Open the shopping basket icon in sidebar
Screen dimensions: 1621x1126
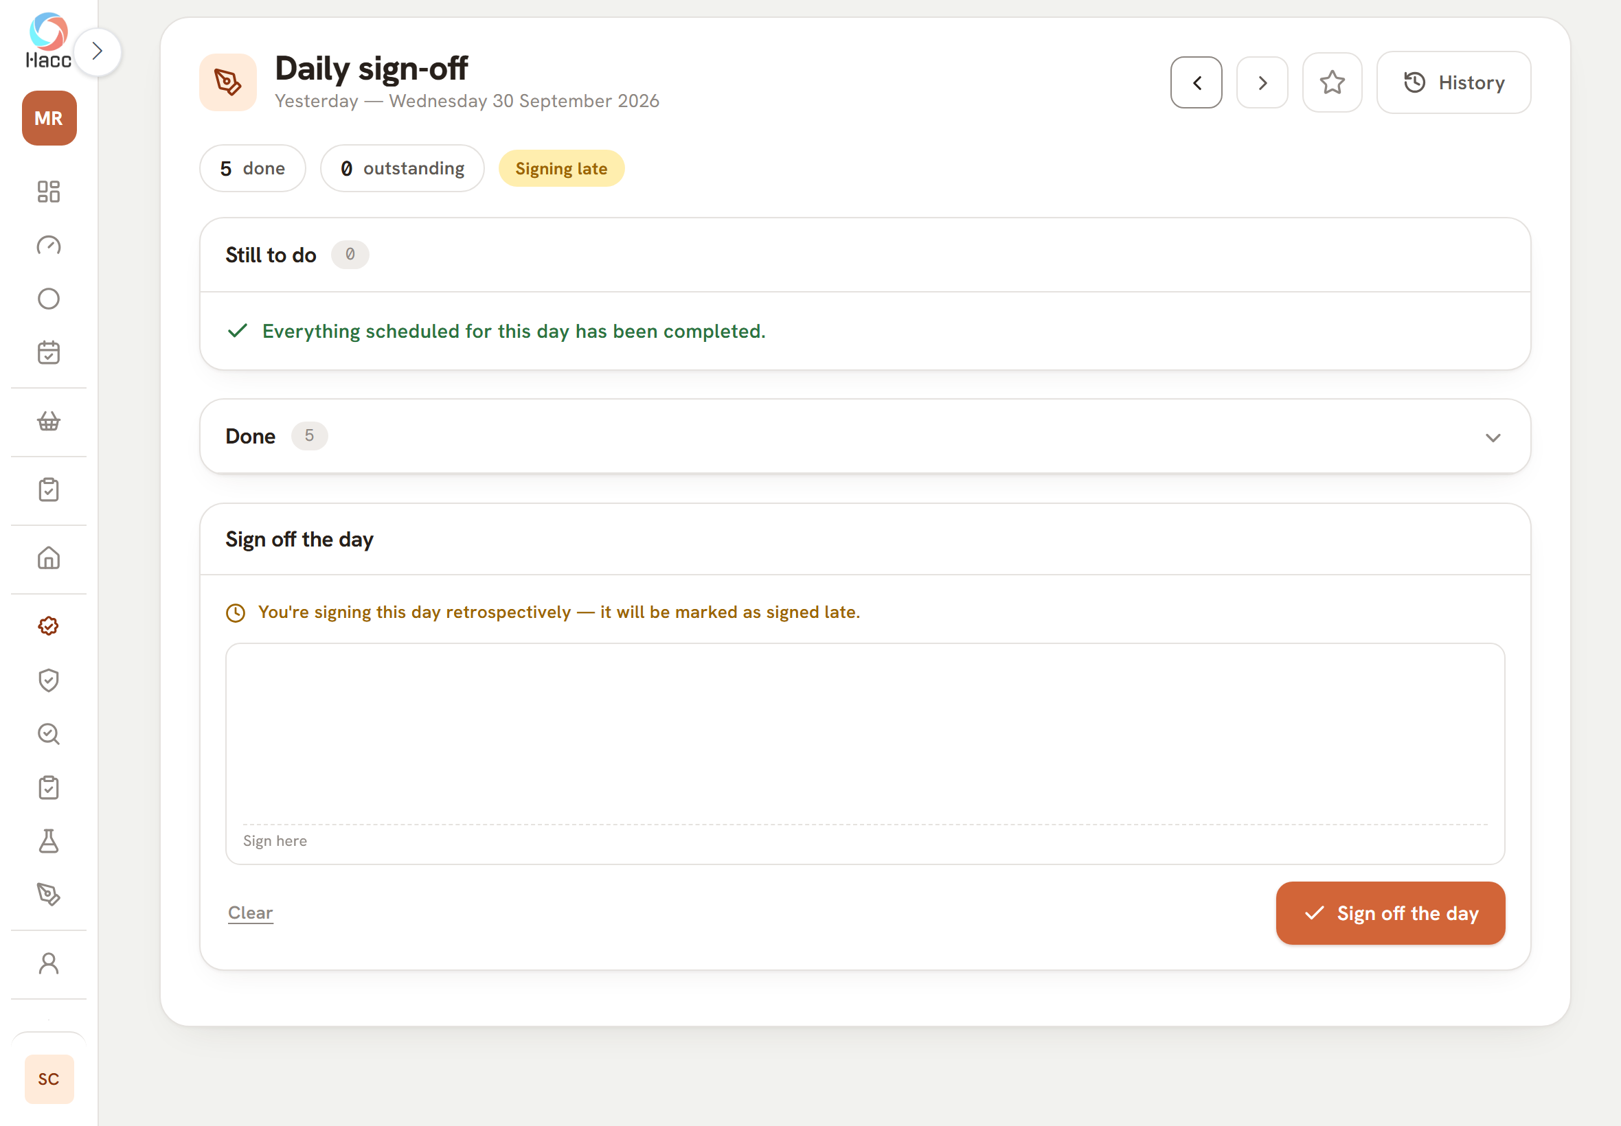point(49,421)
